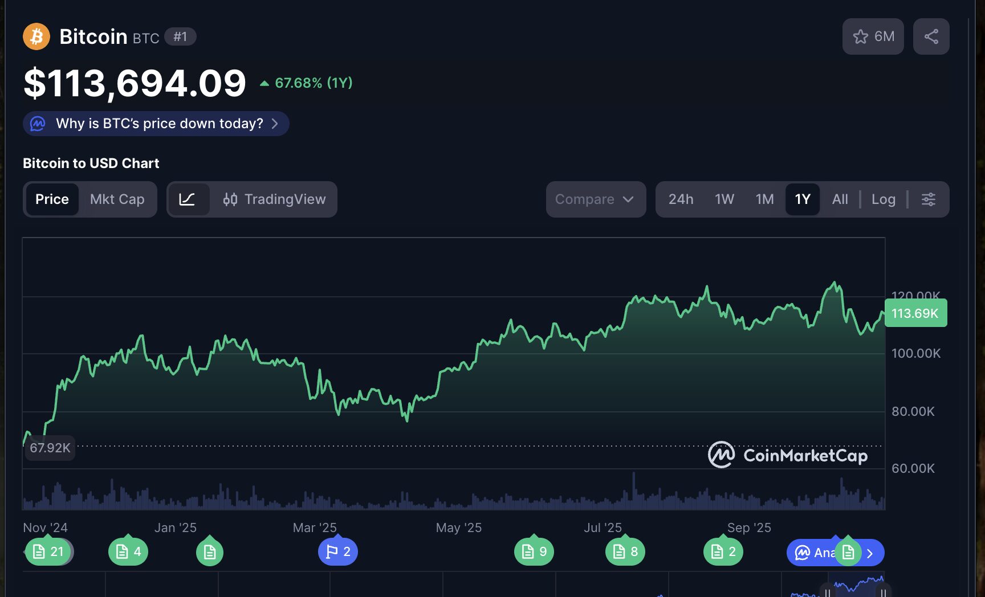The width and height of the screenshot is (985, 597).
Task: Open the 21 news events marker
Action: tap(48, 551)
